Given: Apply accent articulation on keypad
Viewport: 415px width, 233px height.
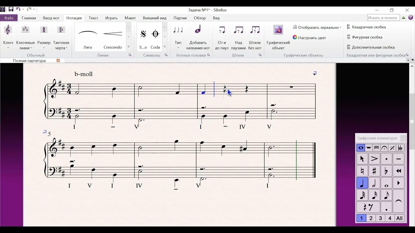Looking at the screenshot, I should tap(374, 159).
